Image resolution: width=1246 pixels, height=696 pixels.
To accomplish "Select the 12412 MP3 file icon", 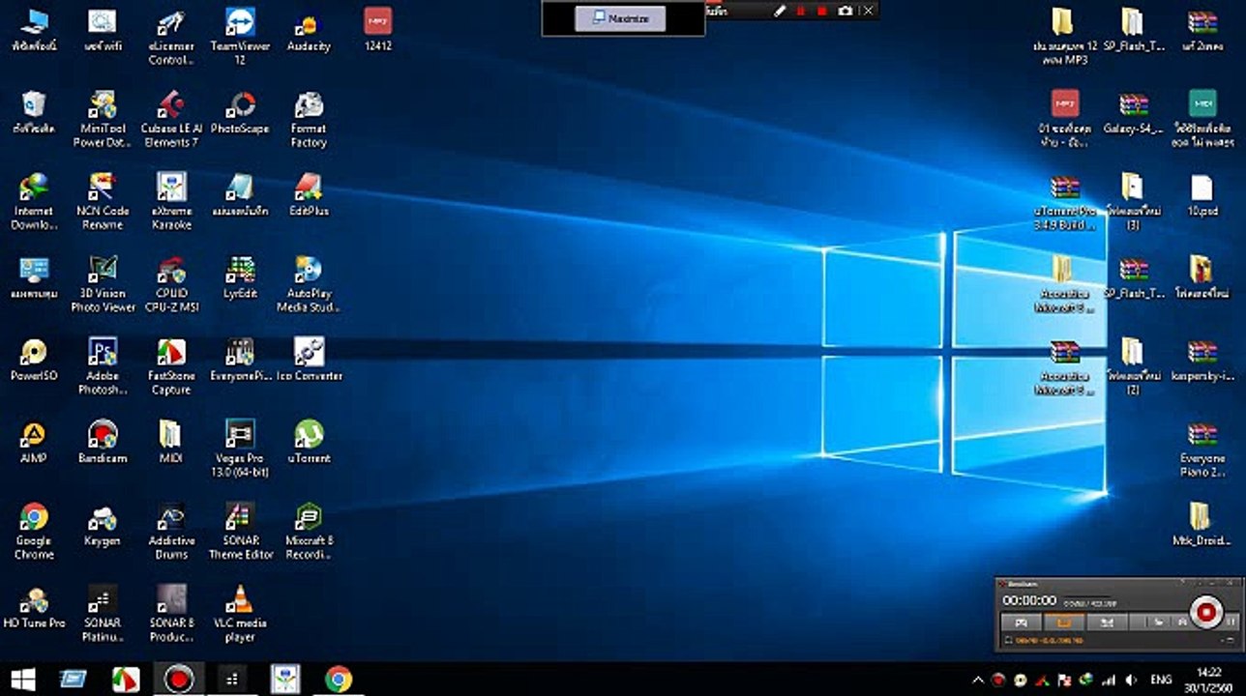I will (377, 30).
